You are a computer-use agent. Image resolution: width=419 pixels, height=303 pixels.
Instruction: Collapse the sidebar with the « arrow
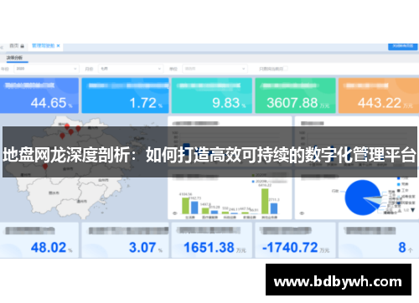(2, 48)
